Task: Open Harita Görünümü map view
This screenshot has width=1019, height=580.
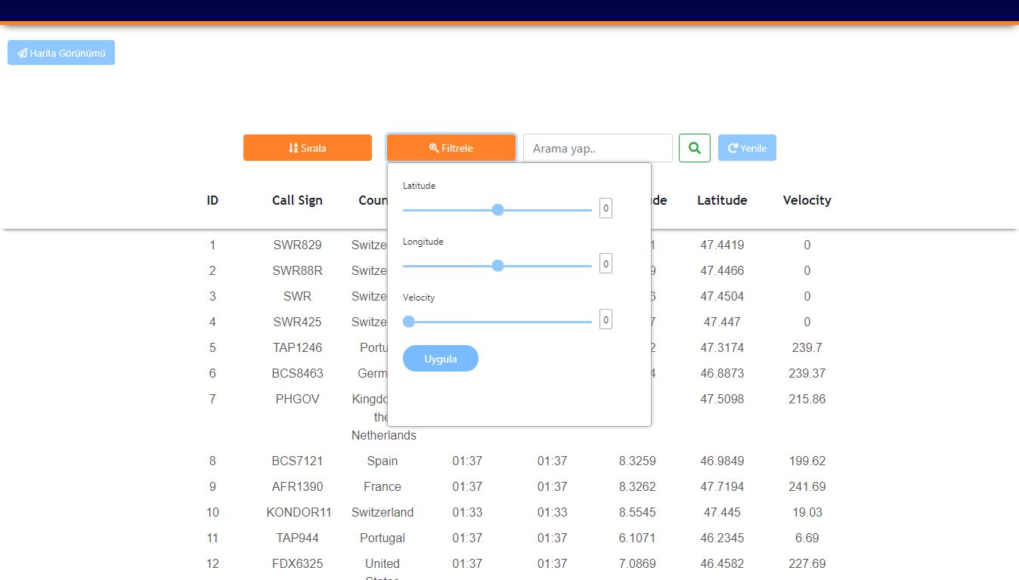Action: point(61,53)
